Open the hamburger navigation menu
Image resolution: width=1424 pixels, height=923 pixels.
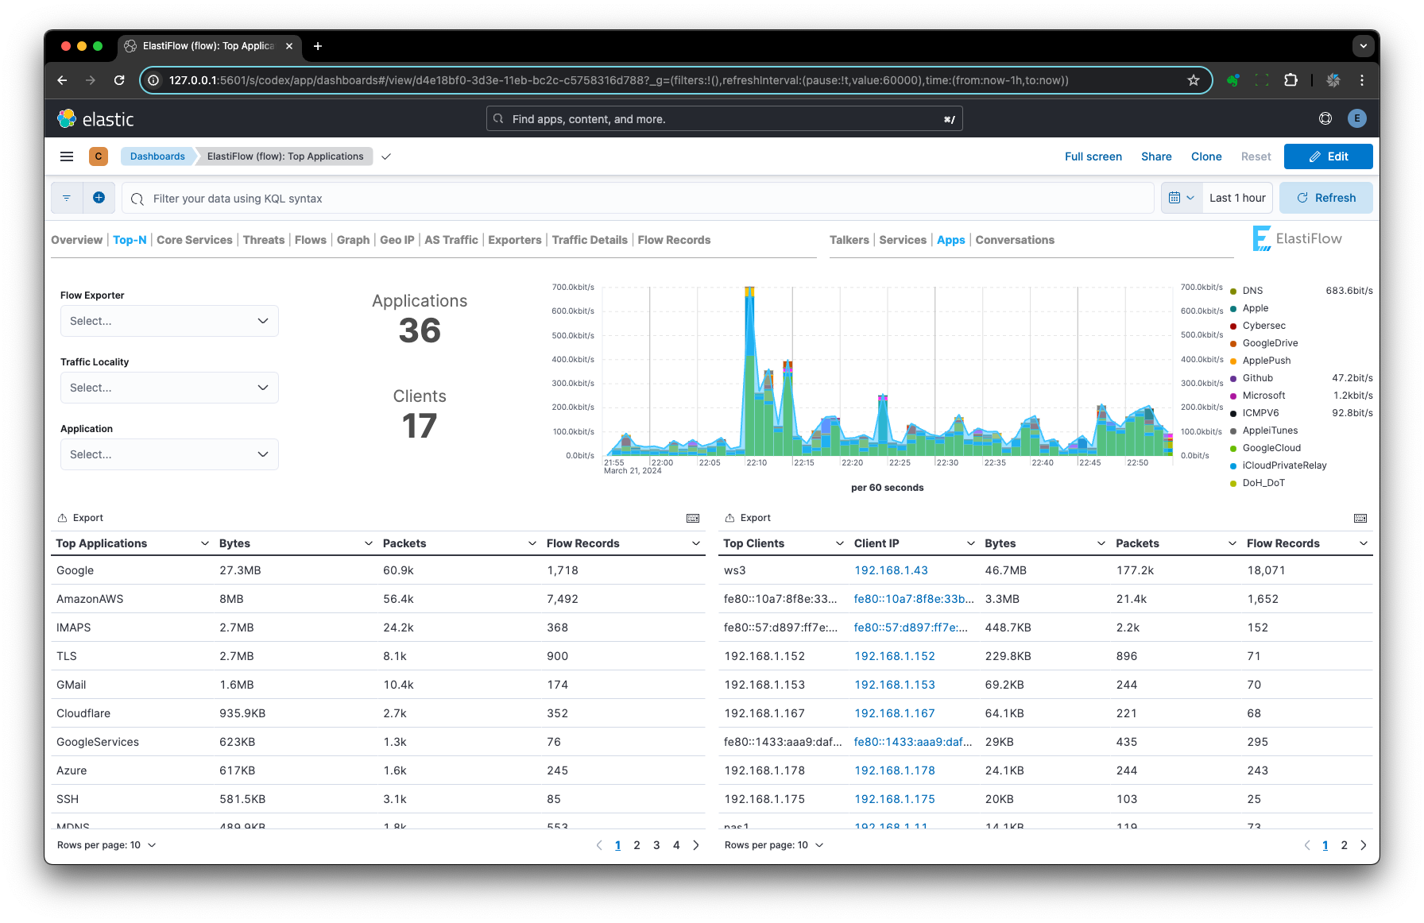coord(67,156)
